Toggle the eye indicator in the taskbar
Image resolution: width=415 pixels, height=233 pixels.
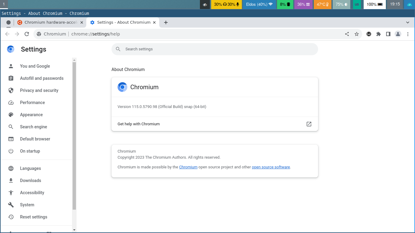204,5
